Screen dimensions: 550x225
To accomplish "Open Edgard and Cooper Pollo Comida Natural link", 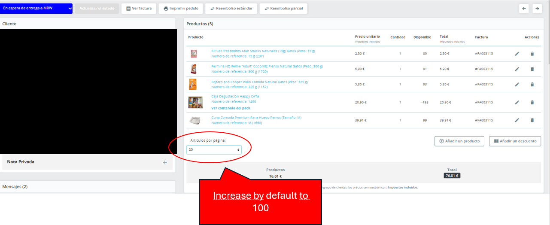I will click(x=259, y=82).
